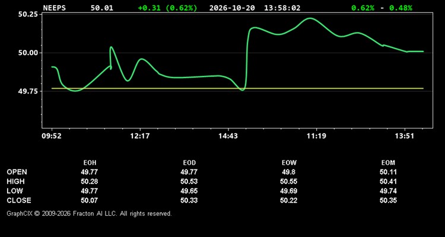The width and height of the screenshot is (445, 237).
Task: Click the LOW row label
Action: [x=15, y=191]
